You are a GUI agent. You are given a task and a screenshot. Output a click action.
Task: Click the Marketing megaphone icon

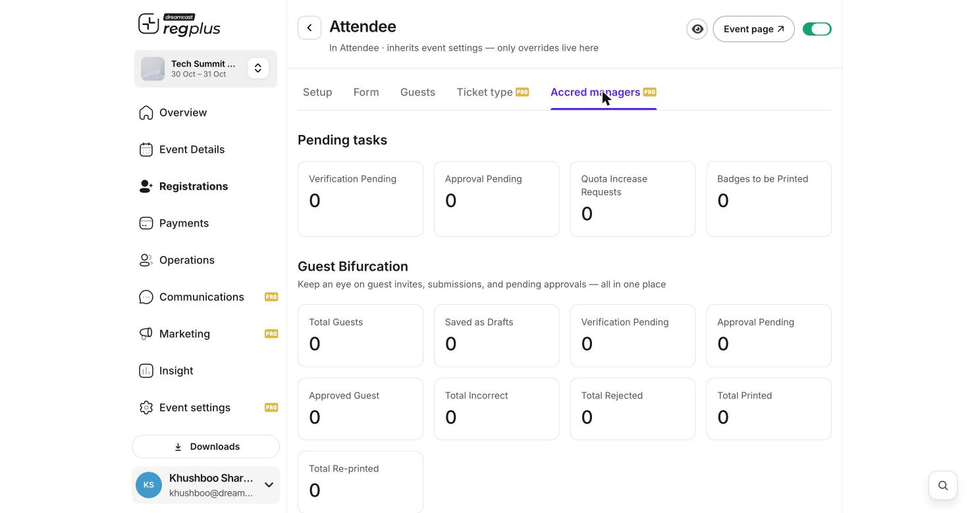tap(146, 334)
